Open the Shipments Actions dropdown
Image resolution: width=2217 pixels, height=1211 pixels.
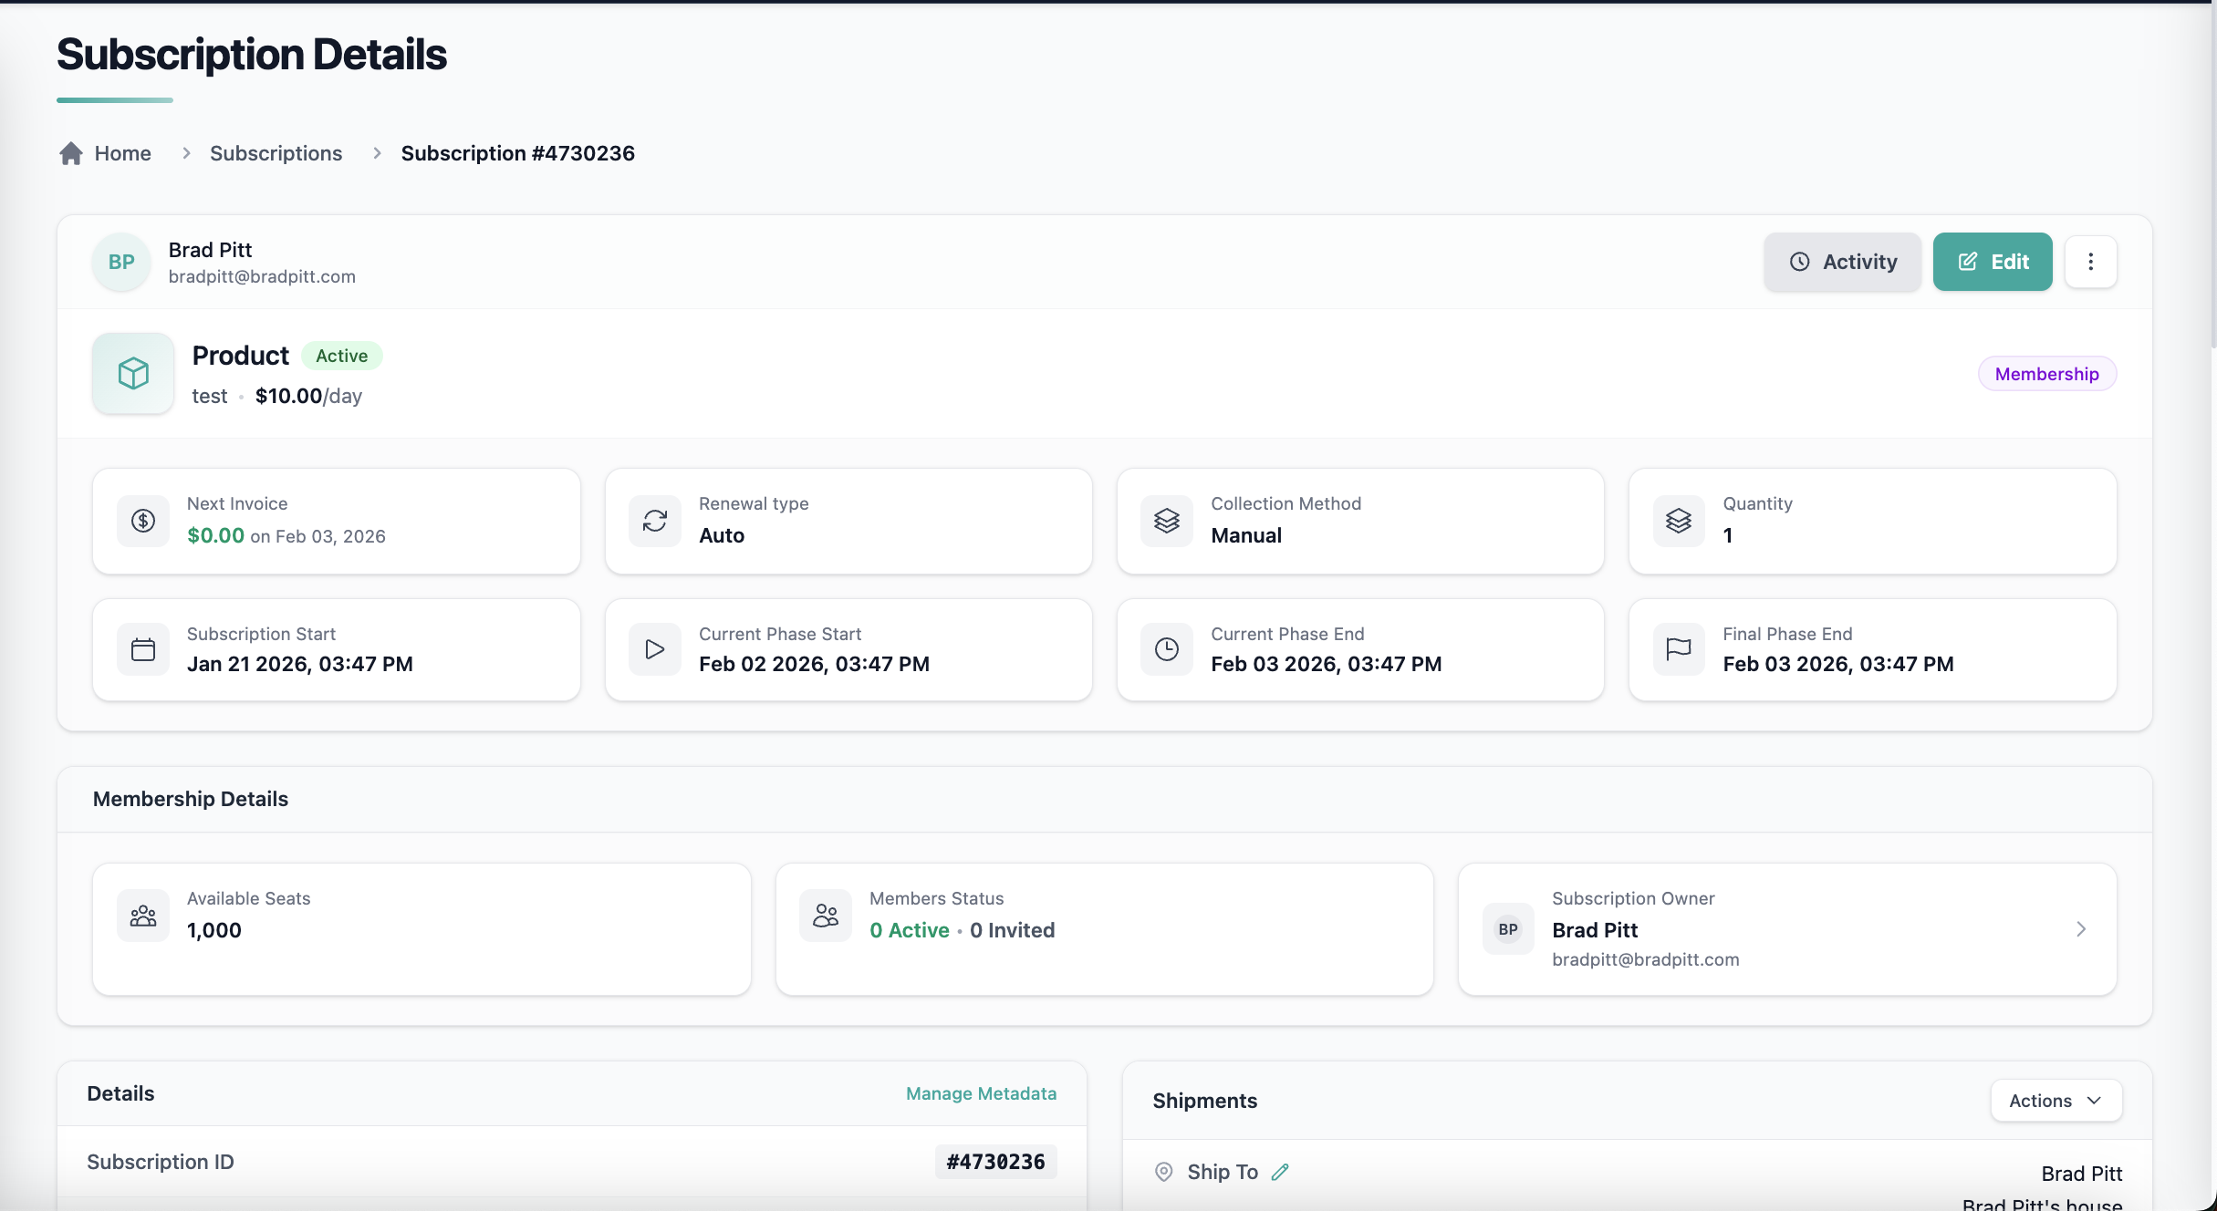[2056, 1101]
